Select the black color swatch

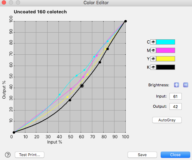(166, 67)
